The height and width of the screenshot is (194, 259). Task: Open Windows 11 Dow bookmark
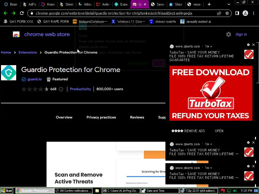point(128,22)
